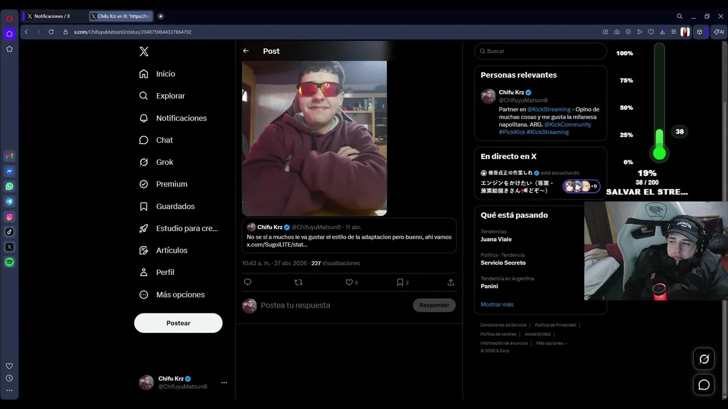Click the URL address bar
The image size is (728, 409).
336,32
